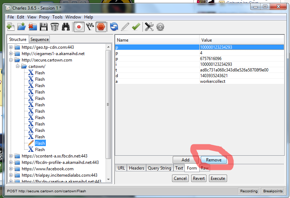This screenshot has height=198, width=290.
Task: Open the Window menu
Action: 73,17
